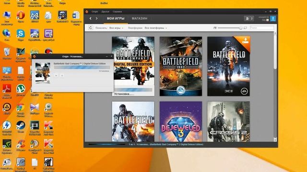This screenshot has width=307, height=172.
Task: Click the search field in Origin library
Action: click(x=261, y=28)
